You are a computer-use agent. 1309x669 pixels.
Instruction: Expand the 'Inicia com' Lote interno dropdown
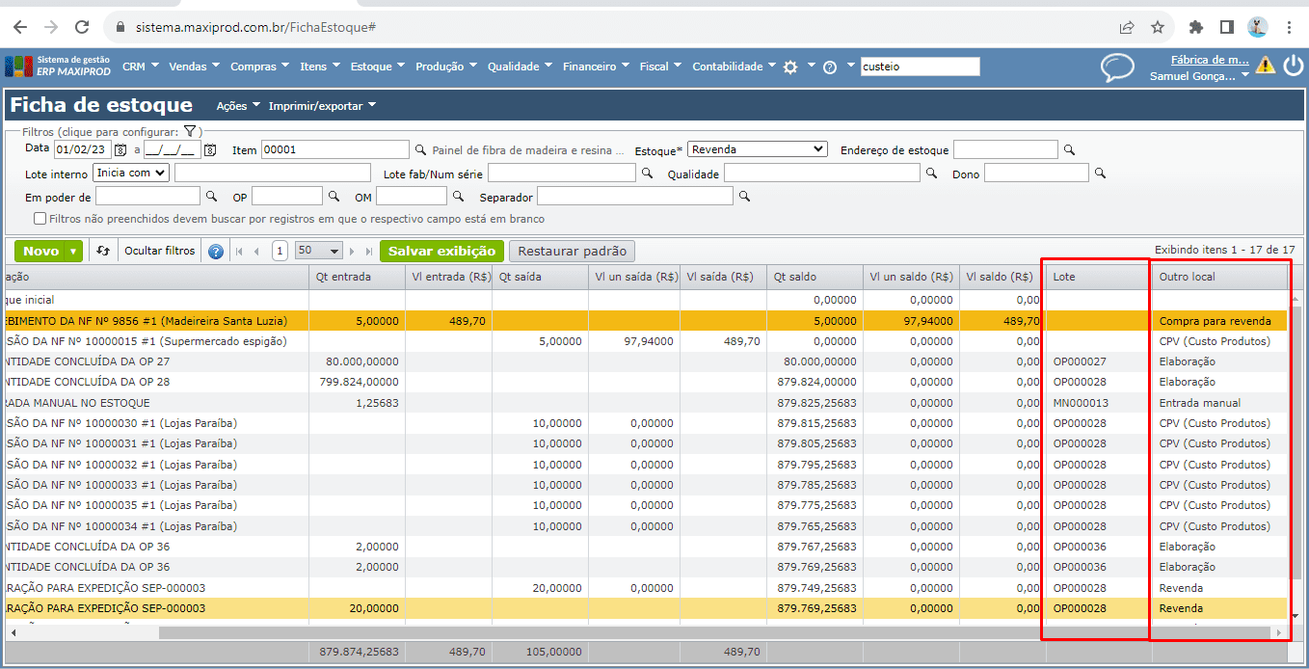(x=131, y=173)
